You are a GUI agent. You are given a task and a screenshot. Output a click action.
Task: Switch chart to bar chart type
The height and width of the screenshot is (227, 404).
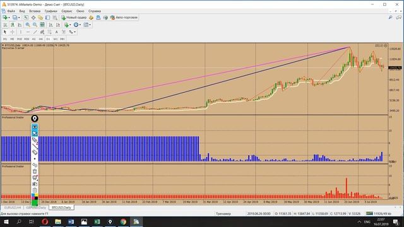coord(5,25)
